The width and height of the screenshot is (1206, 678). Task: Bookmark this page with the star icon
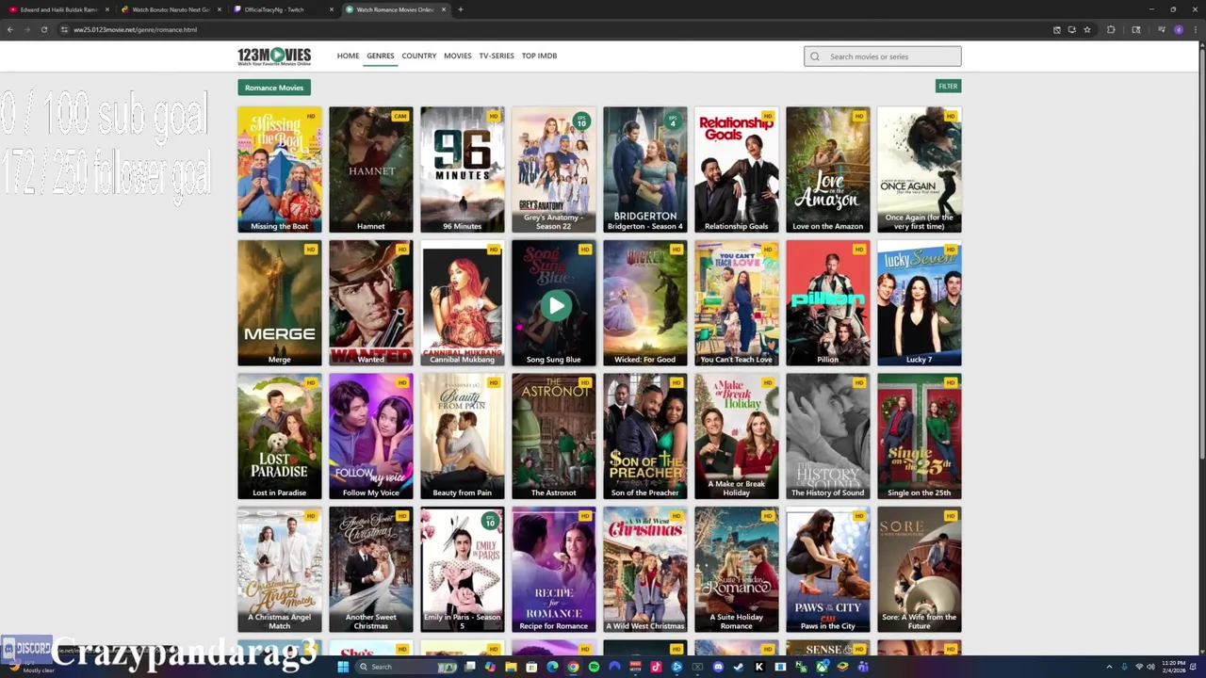click(1087, 29)
